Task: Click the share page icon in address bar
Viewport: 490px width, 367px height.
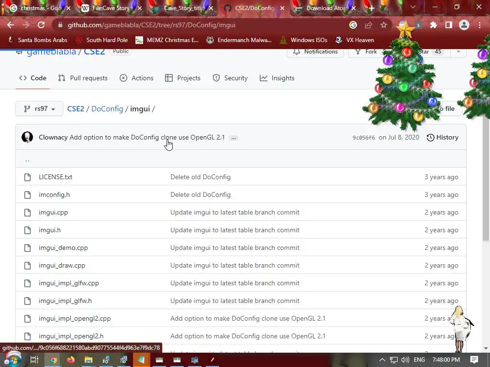Action: tap(368, 25)
